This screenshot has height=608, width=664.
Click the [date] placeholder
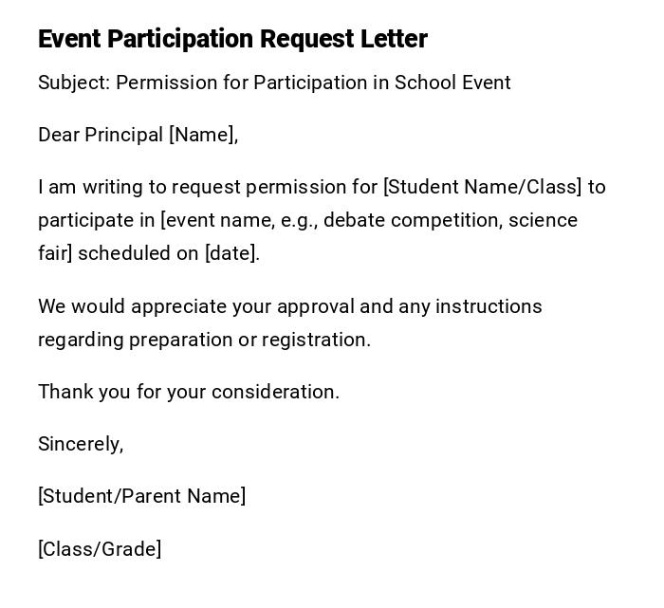point(231,253)
